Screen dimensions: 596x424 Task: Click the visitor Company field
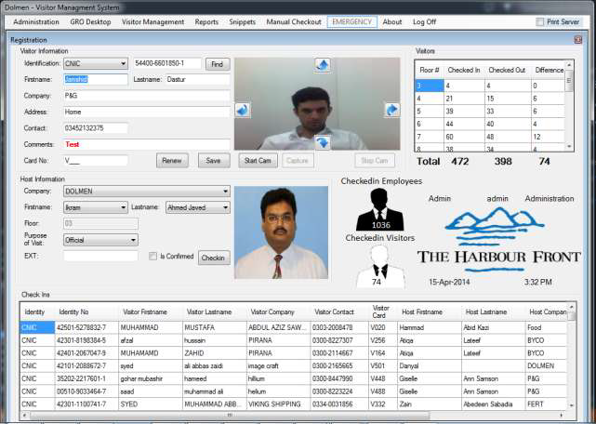(147, 96)
